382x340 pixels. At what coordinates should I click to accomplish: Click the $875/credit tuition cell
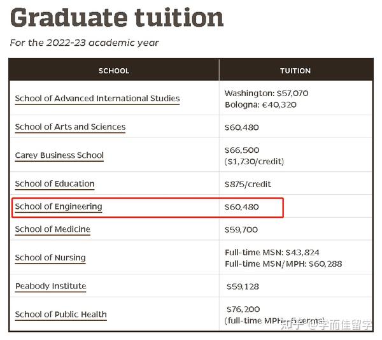point(248,184)
